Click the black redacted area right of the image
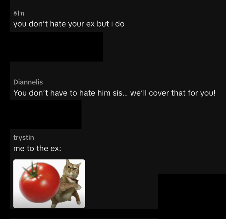Screen dimensions: 226x219 (192, 192)
